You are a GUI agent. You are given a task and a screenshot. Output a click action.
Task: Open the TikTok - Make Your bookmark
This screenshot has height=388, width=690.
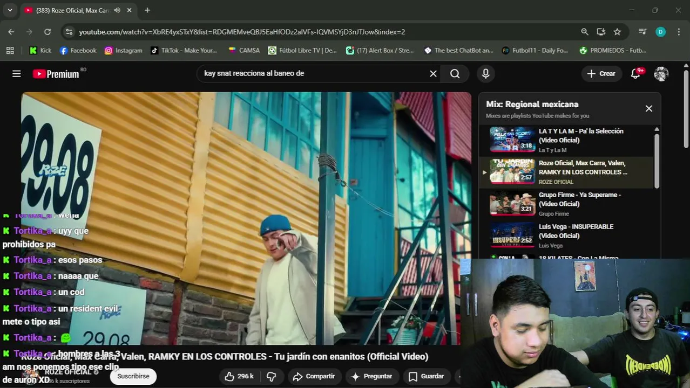(184, 50)
